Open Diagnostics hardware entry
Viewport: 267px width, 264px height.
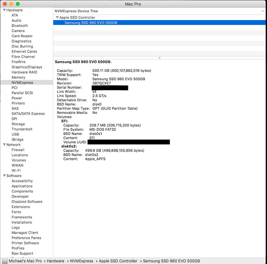21,41
